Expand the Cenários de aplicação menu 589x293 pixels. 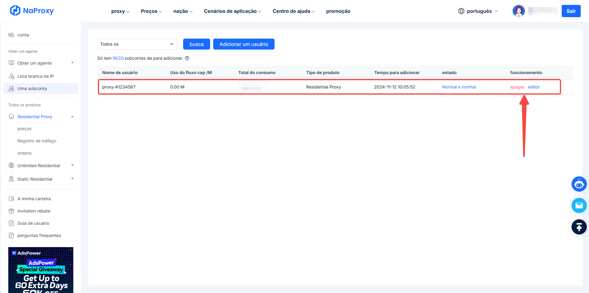[x=233, y=11]
